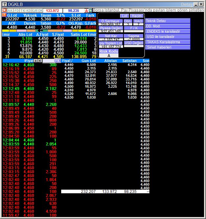The width and height of the screenshot is (206, 219).
Task: Click the small A button beside IFiyat
Action: (36, 61)
